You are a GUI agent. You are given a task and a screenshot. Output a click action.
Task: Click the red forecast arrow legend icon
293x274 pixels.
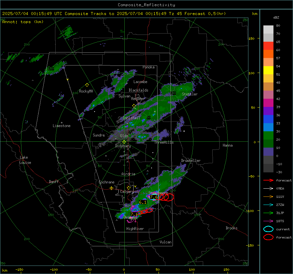coord(268,180)
